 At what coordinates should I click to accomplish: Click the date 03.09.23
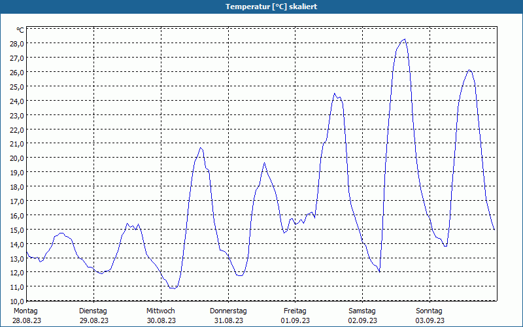coord(430,320)
